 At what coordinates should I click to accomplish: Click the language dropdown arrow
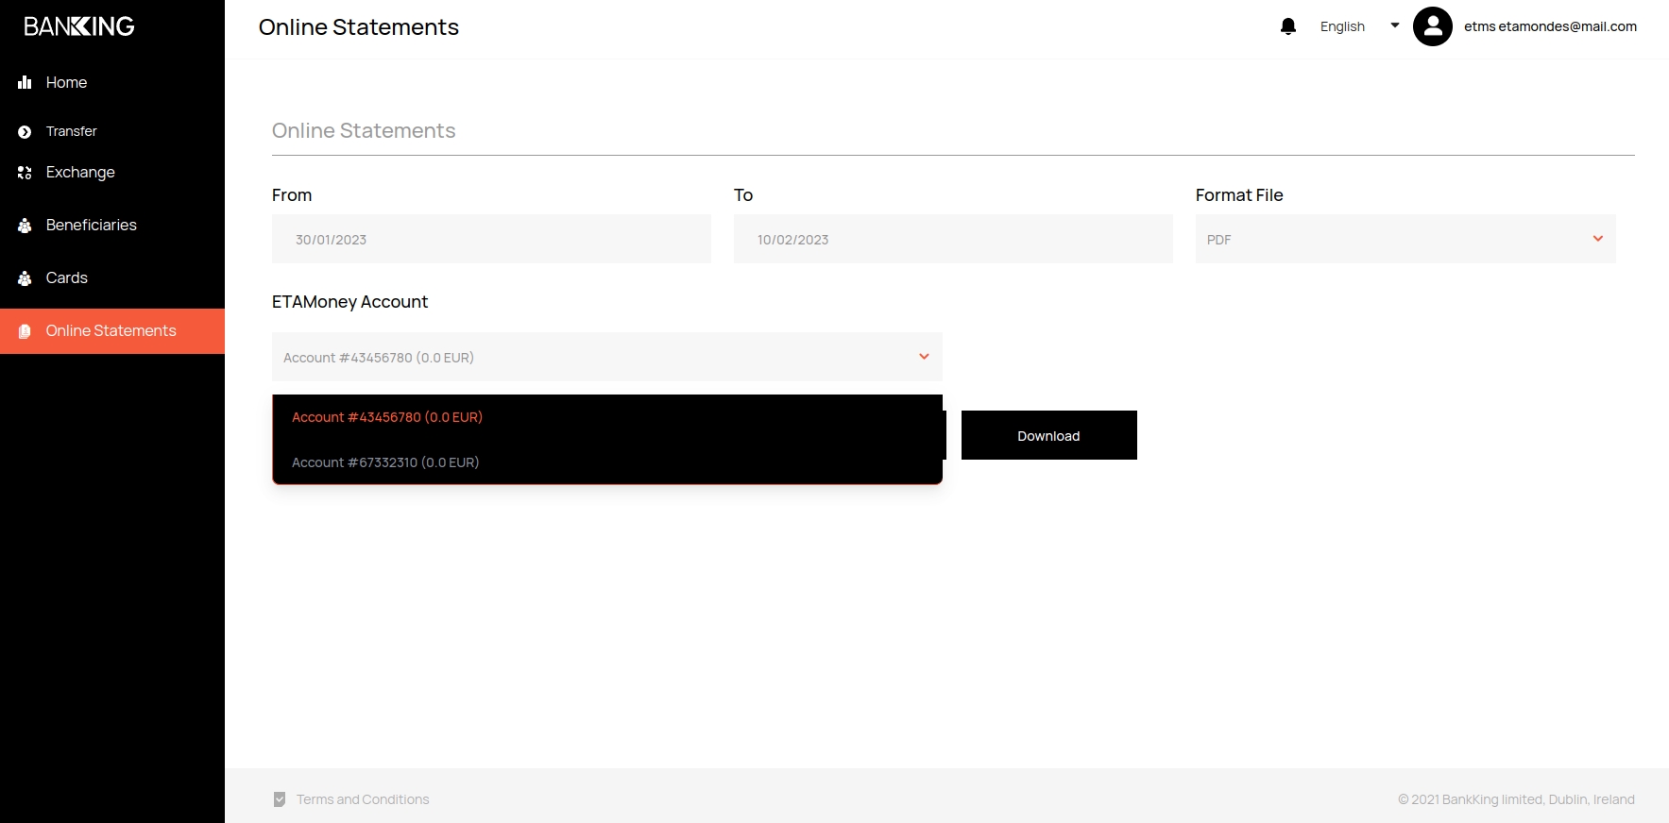click(1395, 25)
